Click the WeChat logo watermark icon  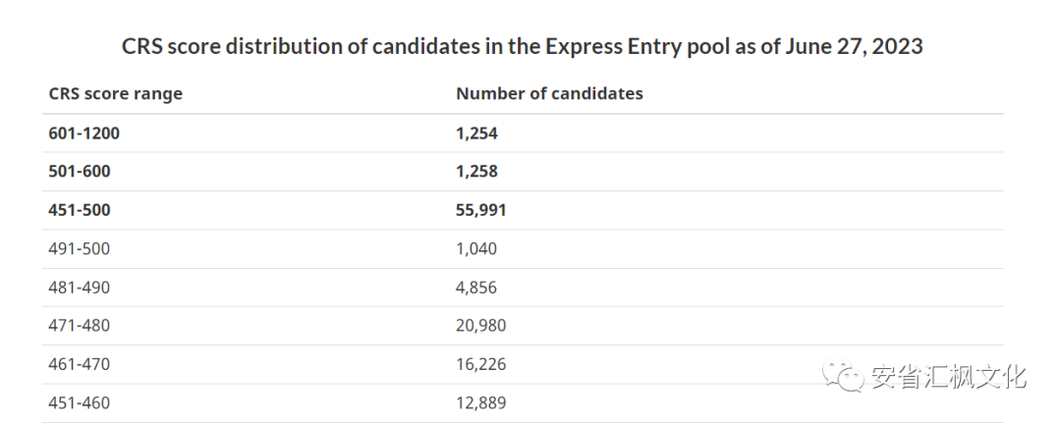(843, 377)
